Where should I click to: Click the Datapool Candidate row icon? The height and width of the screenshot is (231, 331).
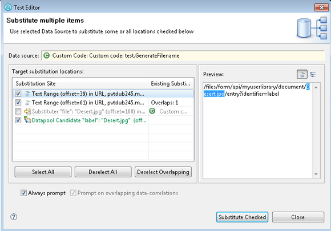(x=27, y=120)
